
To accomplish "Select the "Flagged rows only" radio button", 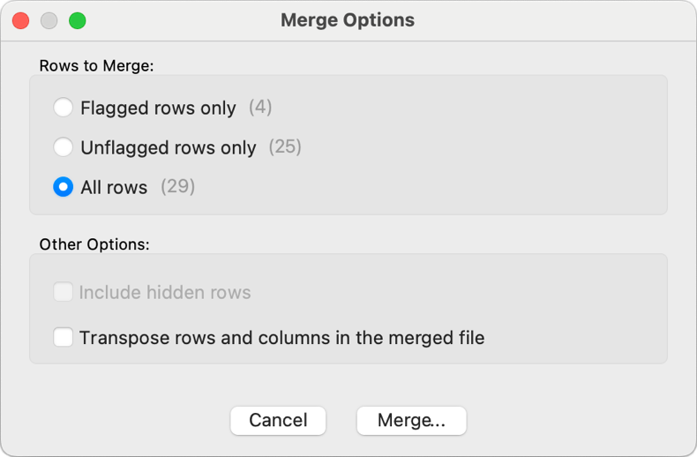I will tap(63, 108).
